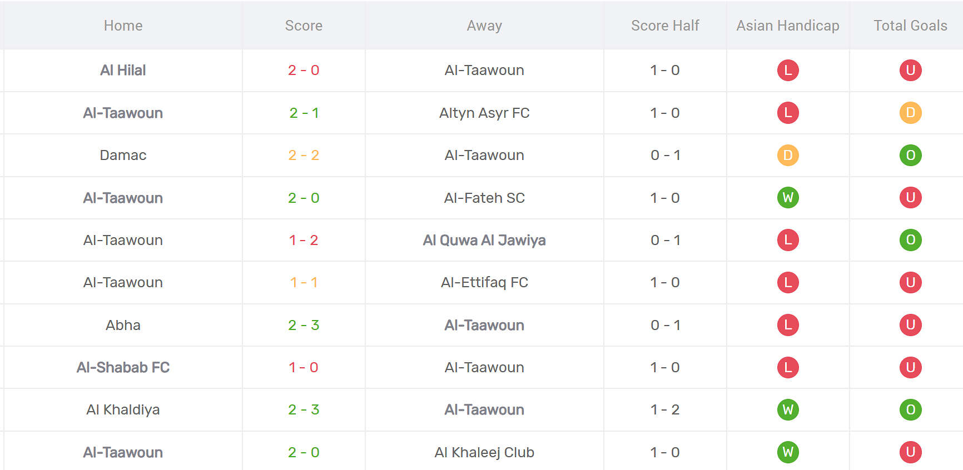Viewport: 963px width, 470px height.
Task: Click the Total Goals column header
Action: coord(910,26)
